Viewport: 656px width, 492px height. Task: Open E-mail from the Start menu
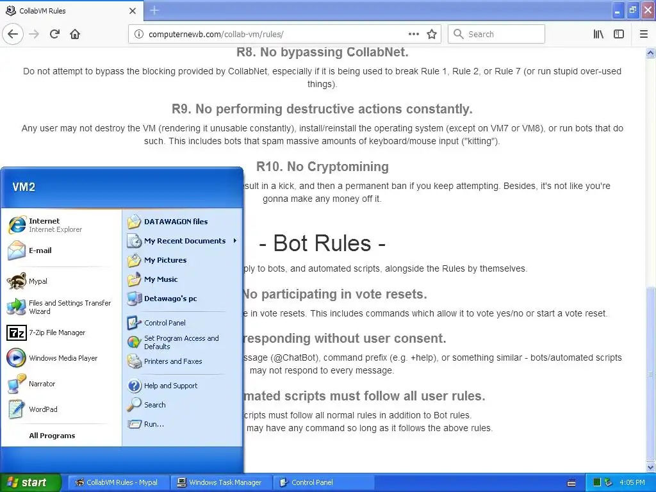[61, 250]
